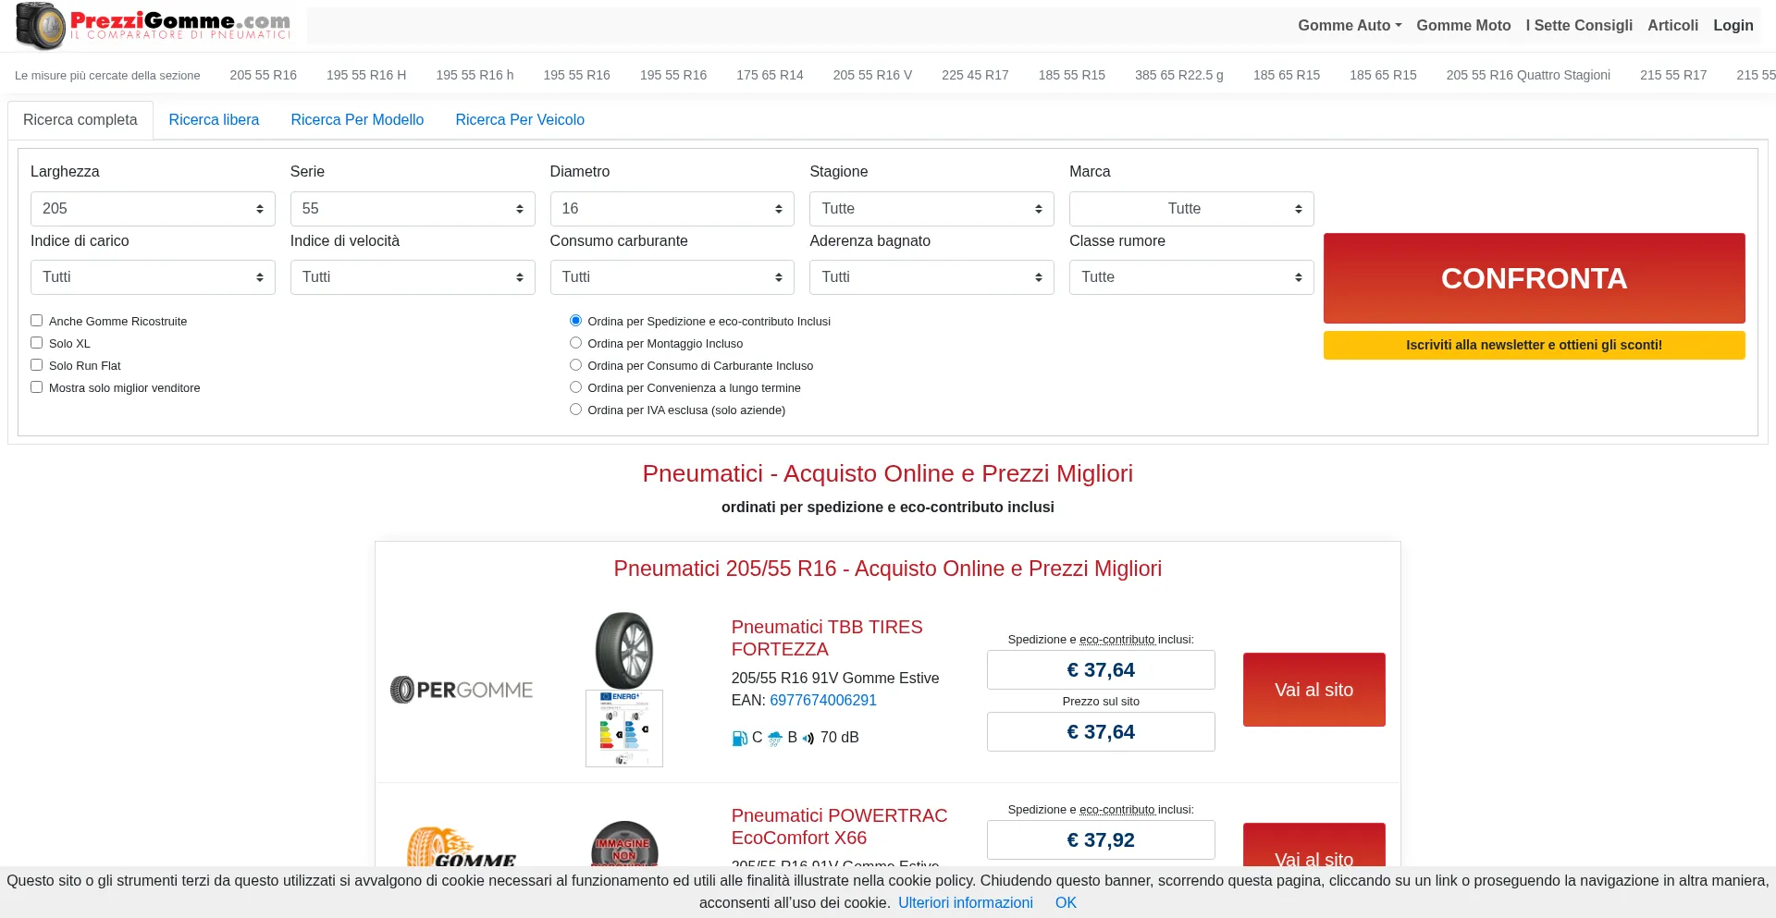Open I Sette Consigli page

point(1579,26)
